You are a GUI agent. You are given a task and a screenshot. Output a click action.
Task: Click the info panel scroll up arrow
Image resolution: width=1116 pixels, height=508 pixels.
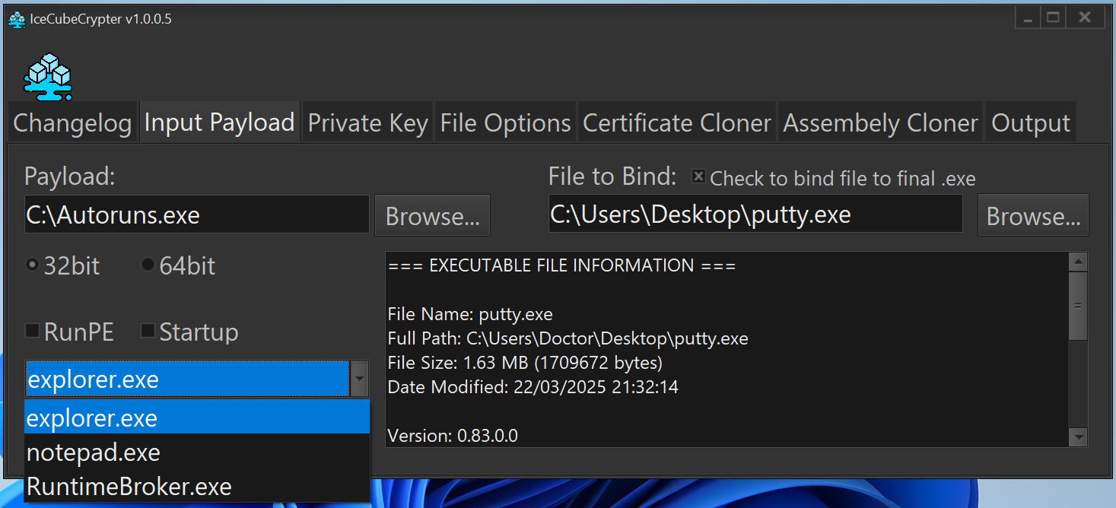pyautogui.click(x=1078, y=262)
